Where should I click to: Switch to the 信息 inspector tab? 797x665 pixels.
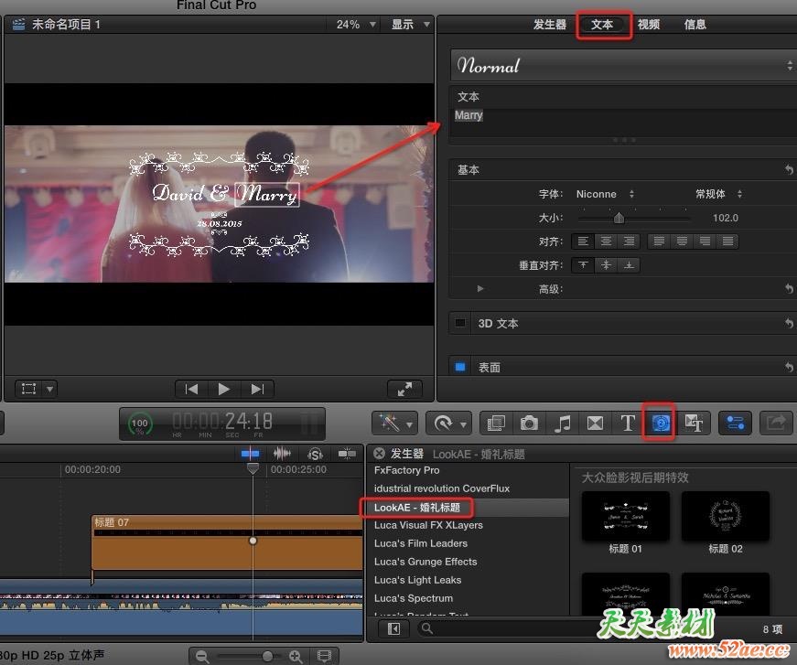[x=695, y=25]
